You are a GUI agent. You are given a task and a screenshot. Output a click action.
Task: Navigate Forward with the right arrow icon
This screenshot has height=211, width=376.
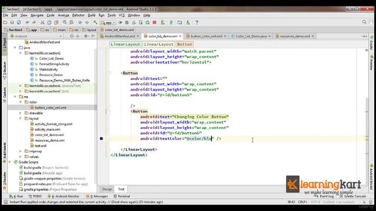[87, 22]
